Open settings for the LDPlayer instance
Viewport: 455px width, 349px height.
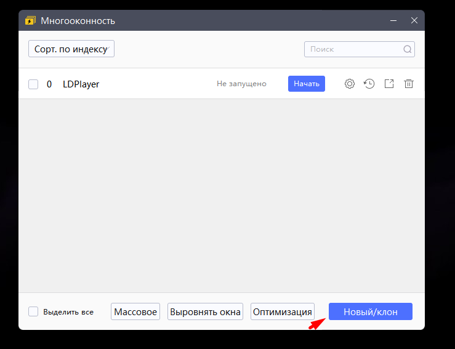[x=350, y=84]
